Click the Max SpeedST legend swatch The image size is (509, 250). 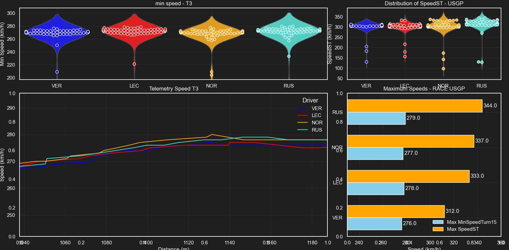click(x=438, y=229)
